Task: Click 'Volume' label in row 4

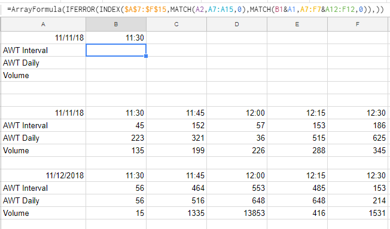Action: pyautogui.click(x=16, y=75)
